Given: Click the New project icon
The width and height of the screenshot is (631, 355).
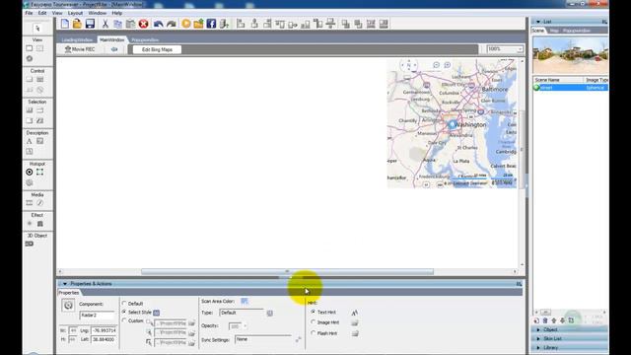Looking at the screenshot, I should click(65, 24).
